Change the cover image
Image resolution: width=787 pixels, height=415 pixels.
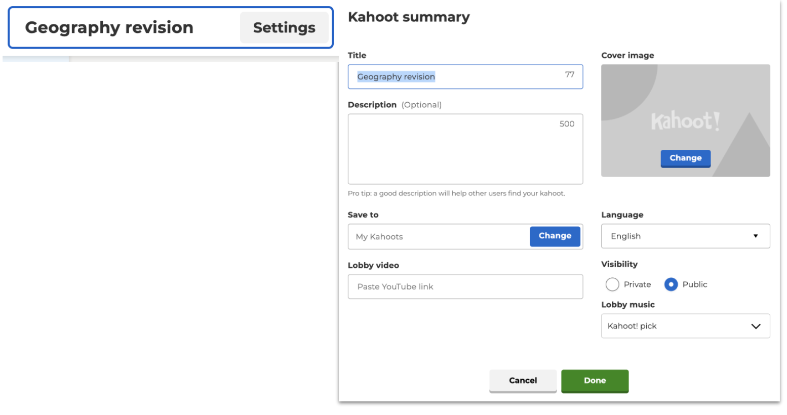coord(685,158)
